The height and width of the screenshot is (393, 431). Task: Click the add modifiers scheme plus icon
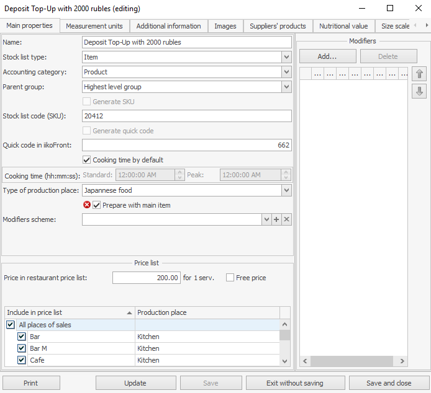pyautogui.click(x=276, y=219)
